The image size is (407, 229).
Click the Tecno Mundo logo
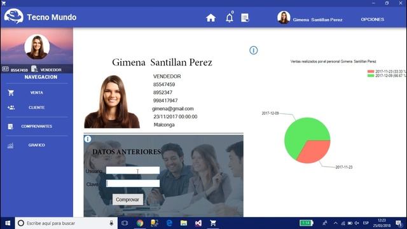click(14, 17)
